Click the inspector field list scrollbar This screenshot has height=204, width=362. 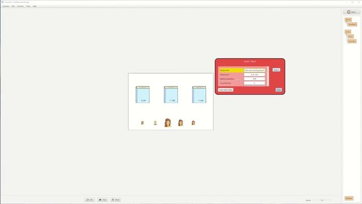pos(268,76)
